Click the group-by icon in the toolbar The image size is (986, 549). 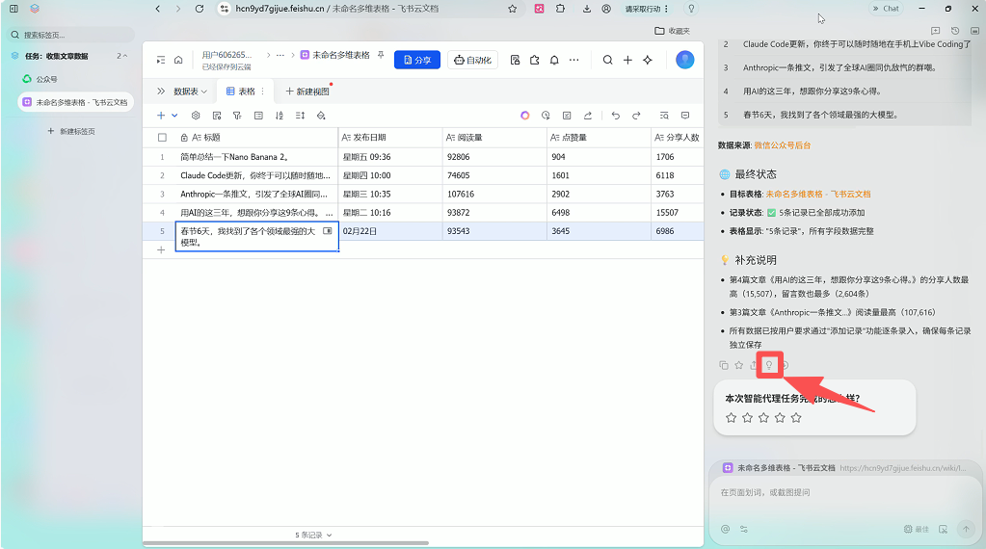pyautogui.click(x=258, y=116)
